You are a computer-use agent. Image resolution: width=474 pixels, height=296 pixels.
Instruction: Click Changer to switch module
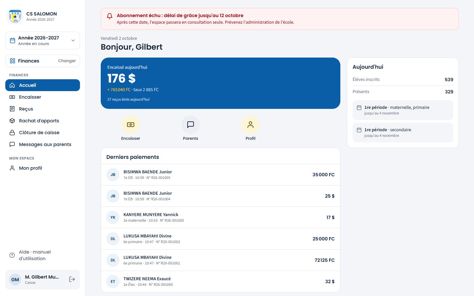(67, 61)
